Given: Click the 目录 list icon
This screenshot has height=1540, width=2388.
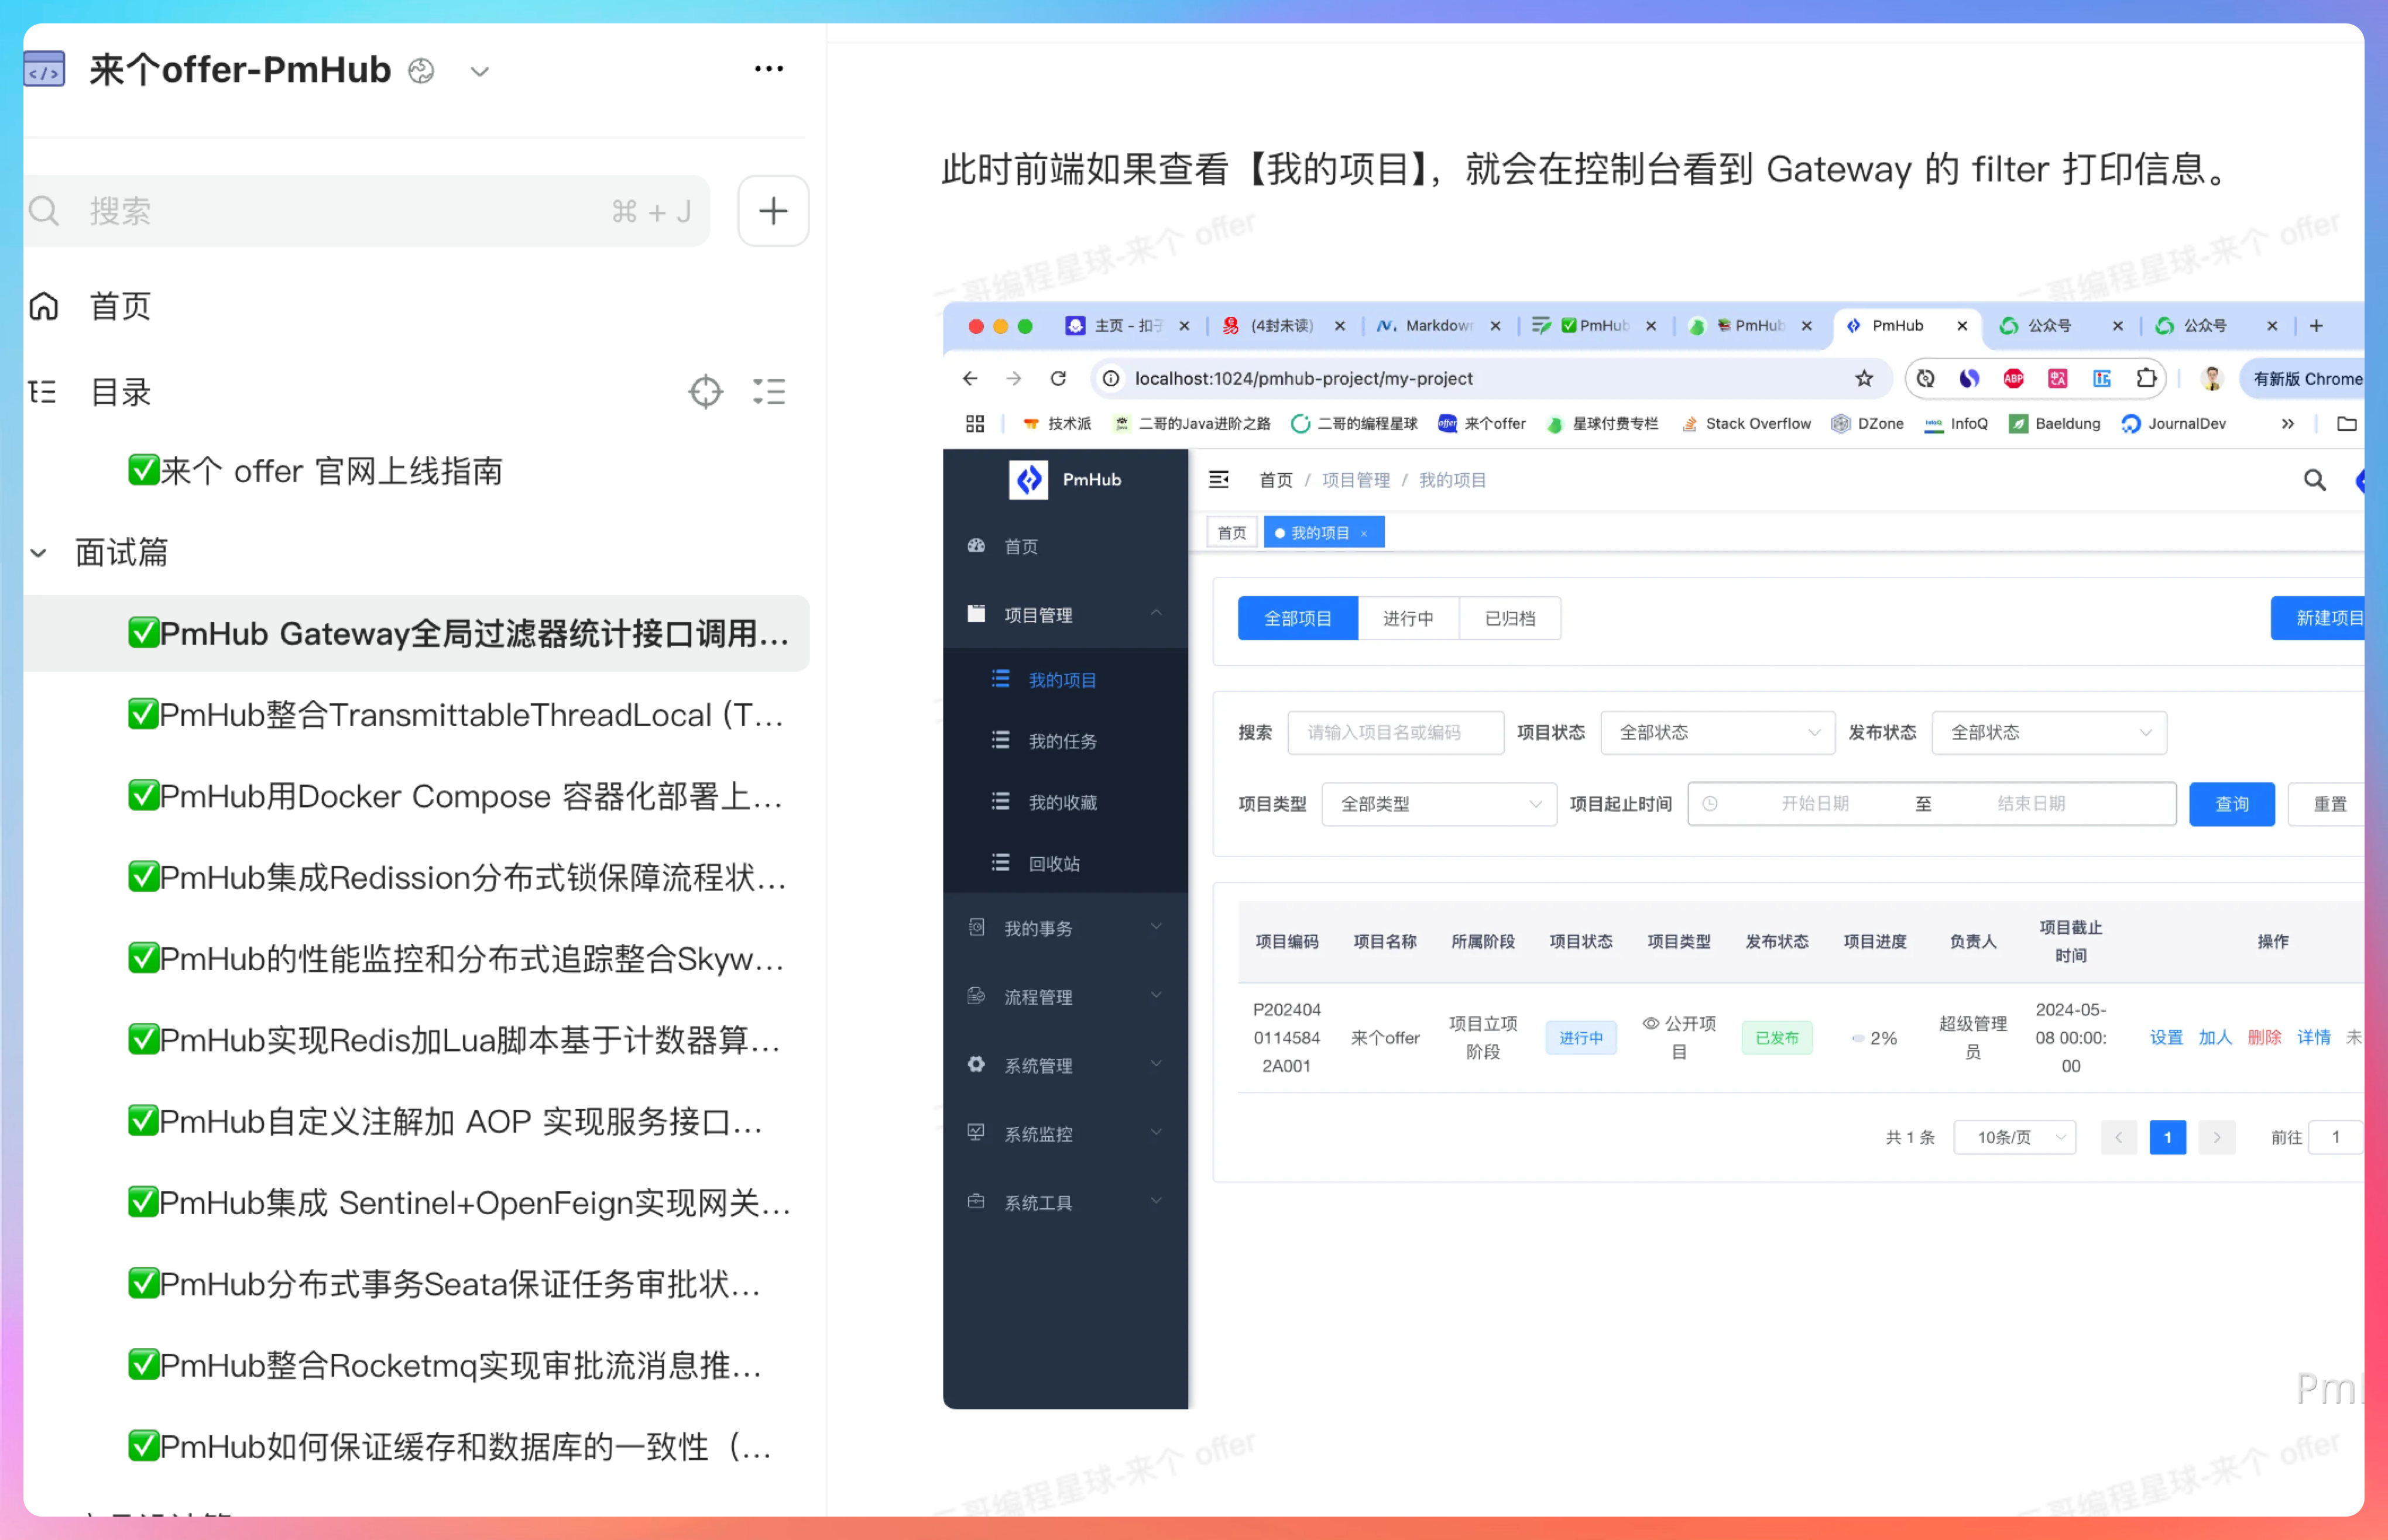Looking at the screenshot, I should click(42, 391).
